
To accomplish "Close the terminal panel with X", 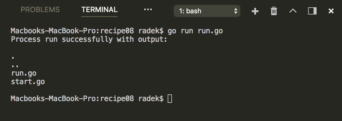I will tap(331, 11).
